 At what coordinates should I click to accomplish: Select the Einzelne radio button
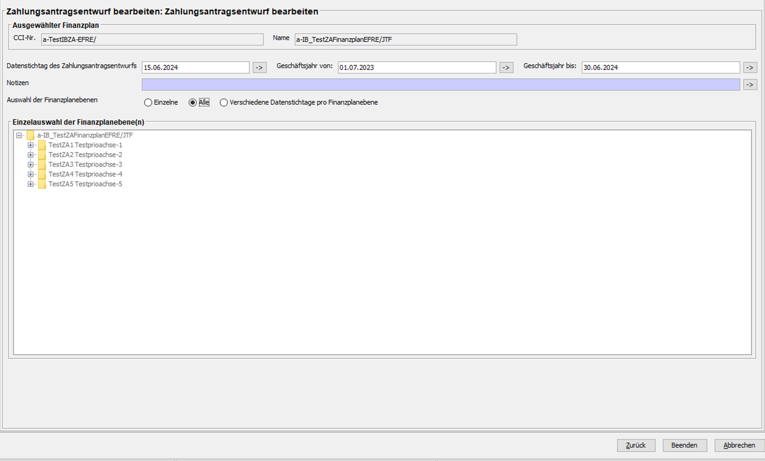pos(148,103)
